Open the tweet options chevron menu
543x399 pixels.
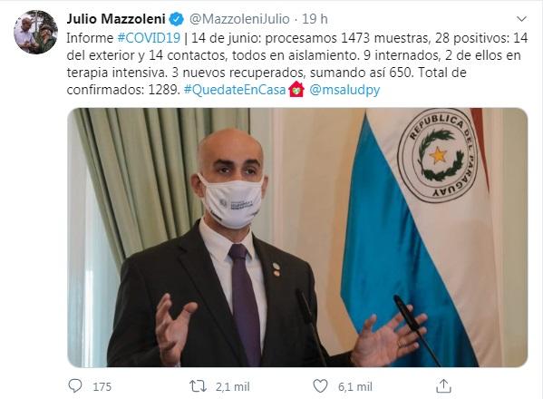point(521,19)
